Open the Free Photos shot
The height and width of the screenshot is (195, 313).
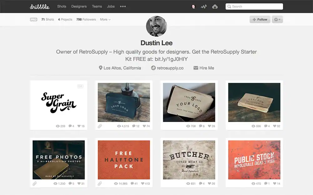tap(59, 160)
